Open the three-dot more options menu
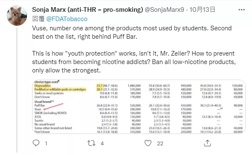The image size is (252, 155). 241,10
